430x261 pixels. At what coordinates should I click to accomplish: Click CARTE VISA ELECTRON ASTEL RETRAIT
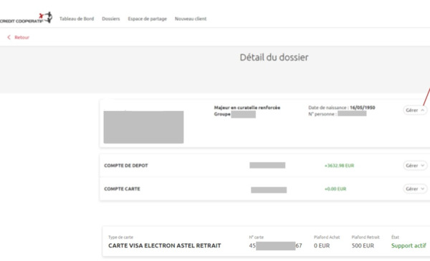(x=165, y=246)
